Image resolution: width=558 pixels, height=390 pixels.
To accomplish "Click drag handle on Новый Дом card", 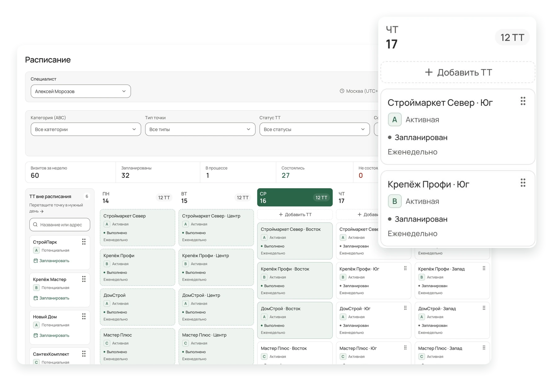I will point(84,316).
